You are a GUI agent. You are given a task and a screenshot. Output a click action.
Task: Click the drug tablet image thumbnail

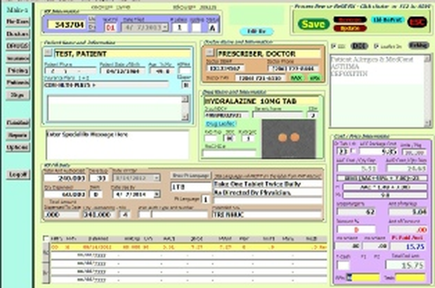coord(288,139)
